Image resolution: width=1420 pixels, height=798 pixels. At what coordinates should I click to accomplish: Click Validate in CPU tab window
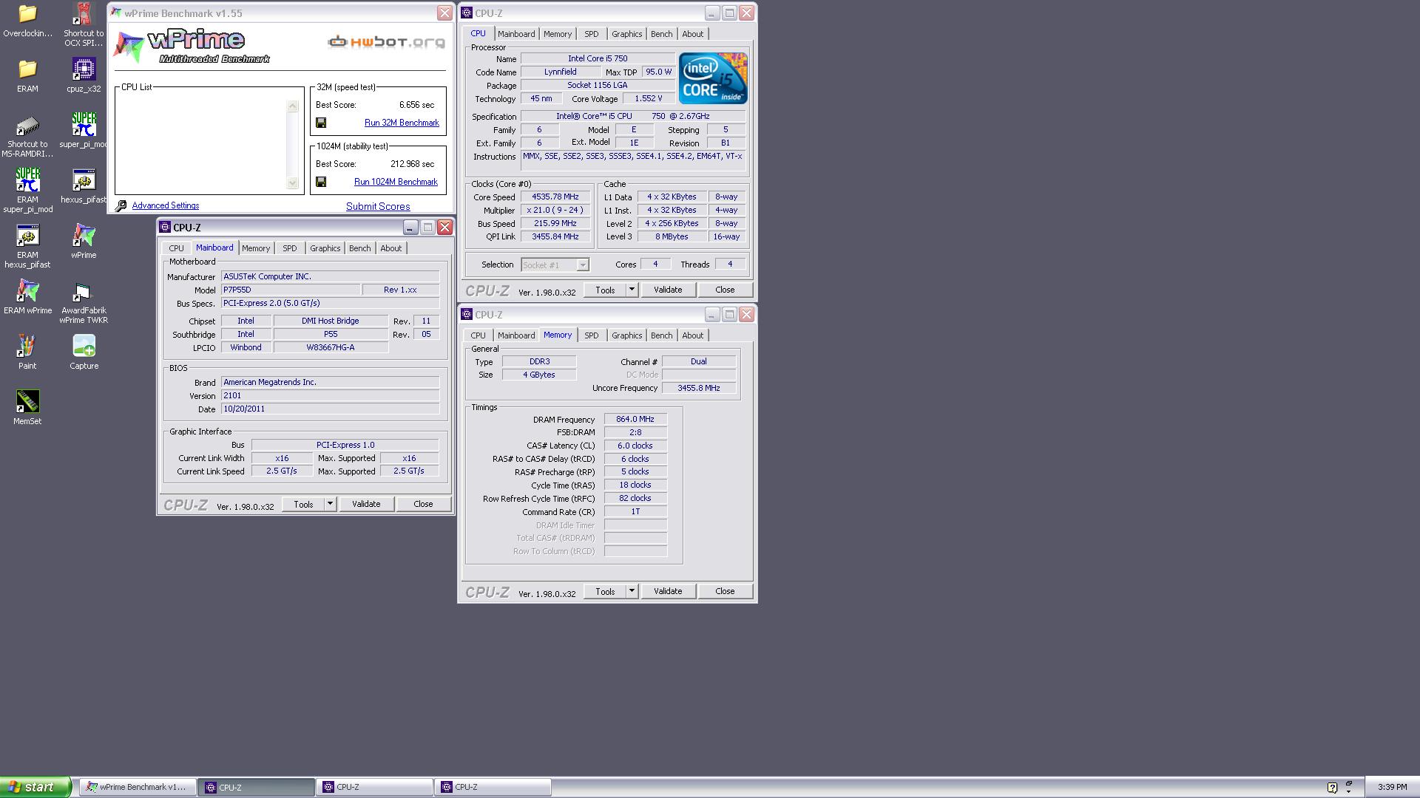(x=668, y=290)
